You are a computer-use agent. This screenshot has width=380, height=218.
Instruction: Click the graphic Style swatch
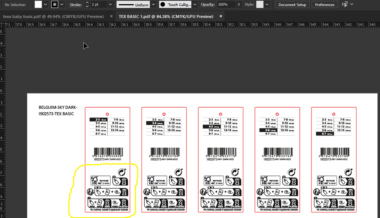pos(260,4)
